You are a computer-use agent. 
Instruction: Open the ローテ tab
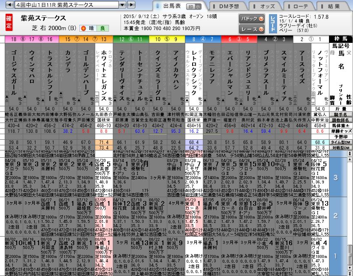tap(300, 6)
